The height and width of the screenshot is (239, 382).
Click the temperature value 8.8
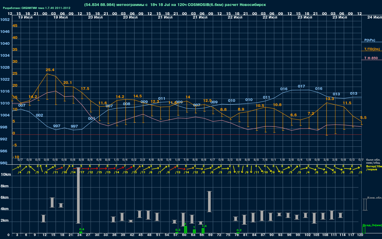223,110
